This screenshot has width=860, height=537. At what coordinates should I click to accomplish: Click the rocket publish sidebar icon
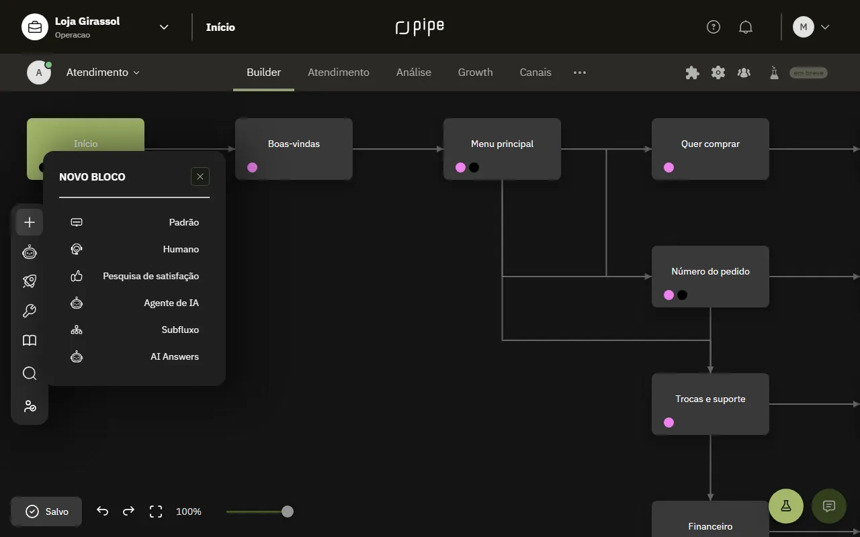pyautogui.click(x=30, y=281)
